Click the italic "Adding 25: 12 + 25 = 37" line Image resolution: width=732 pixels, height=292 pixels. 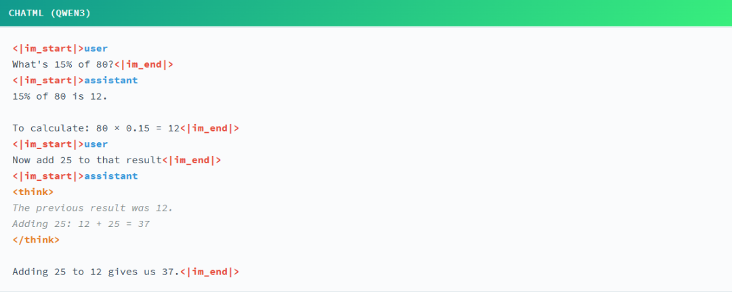pyautogui.click(x=81, y=224)
